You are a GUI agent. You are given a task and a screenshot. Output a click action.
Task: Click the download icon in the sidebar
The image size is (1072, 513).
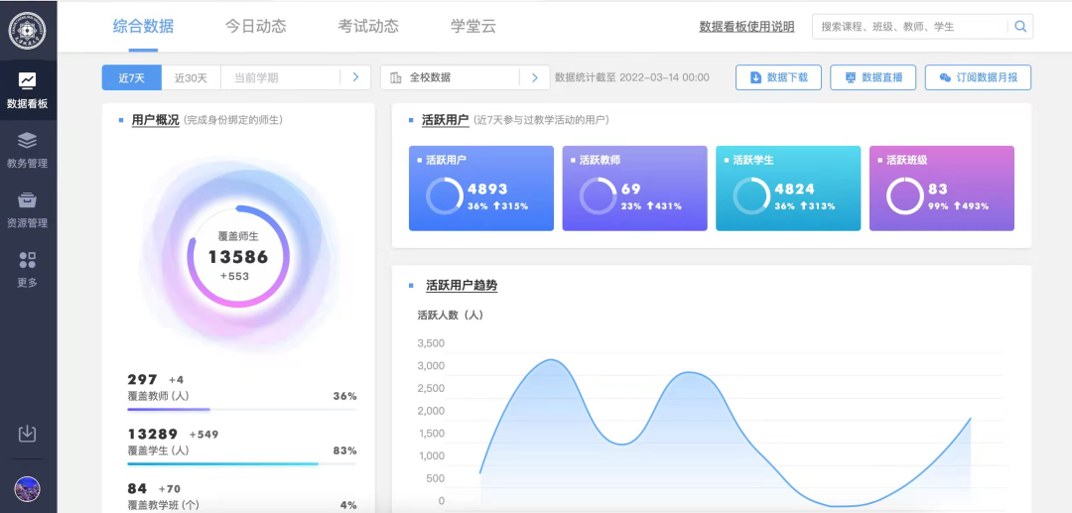tap(28, 434)
